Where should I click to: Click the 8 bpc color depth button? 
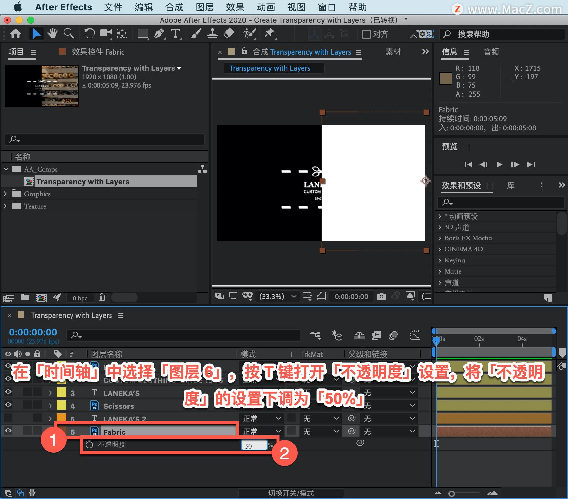pyautogui.click(x=80, y=298)
